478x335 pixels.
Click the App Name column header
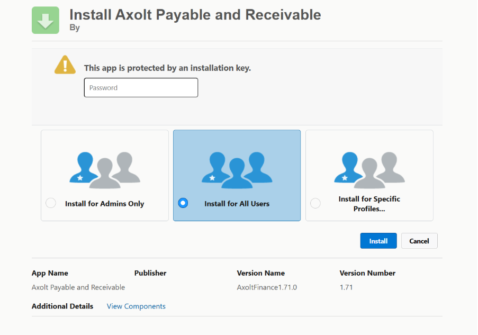click(50, 273)
